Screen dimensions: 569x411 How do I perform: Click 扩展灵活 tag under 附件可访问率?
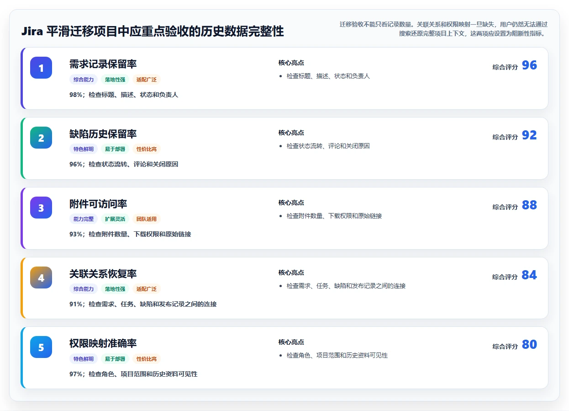click(115, 219)
